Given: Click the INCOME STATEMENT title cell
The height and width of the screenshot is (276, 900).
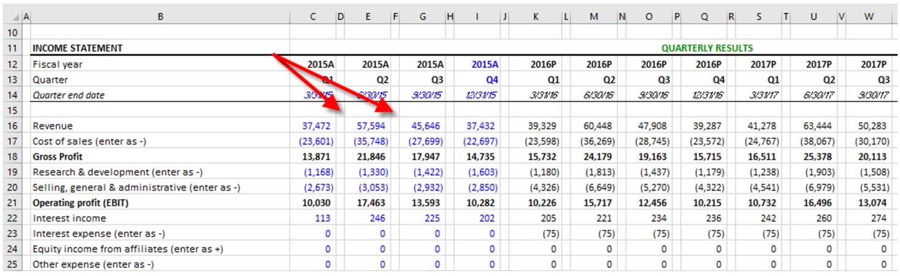Looking at the screenshot, I should click(x=78, y=48).
